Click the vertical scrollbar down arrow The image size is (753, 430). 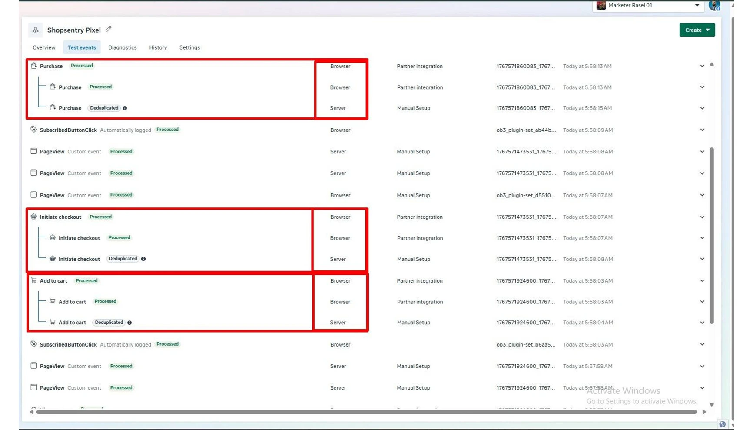[x=712, y=405]
